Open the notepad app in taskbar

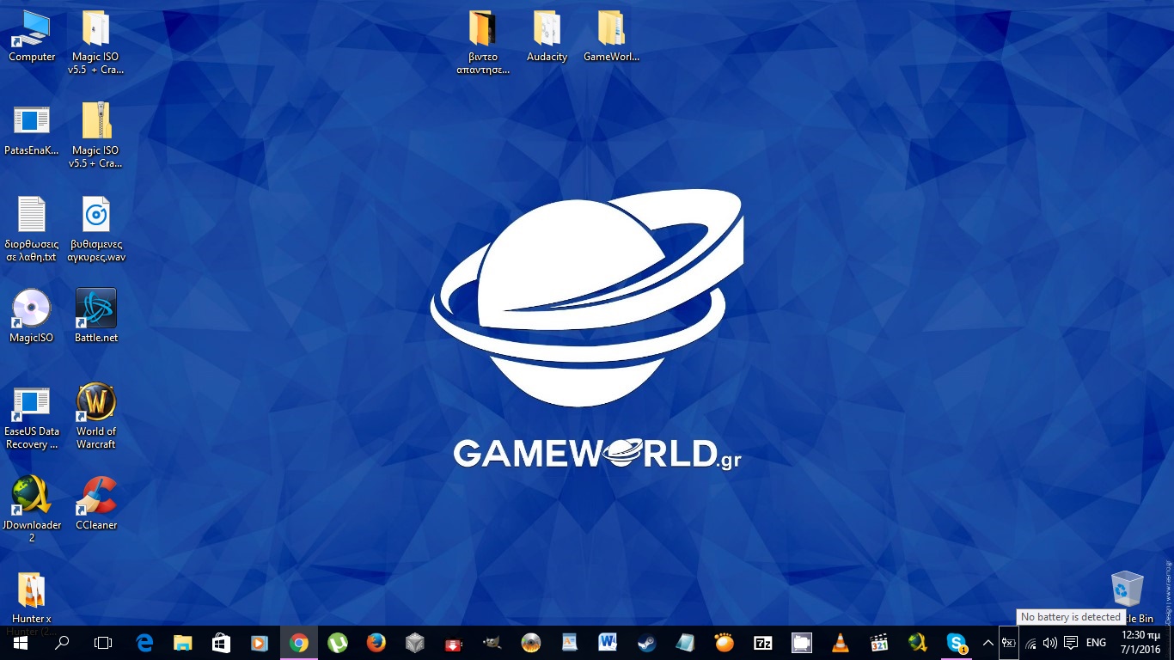pos(685,643)
